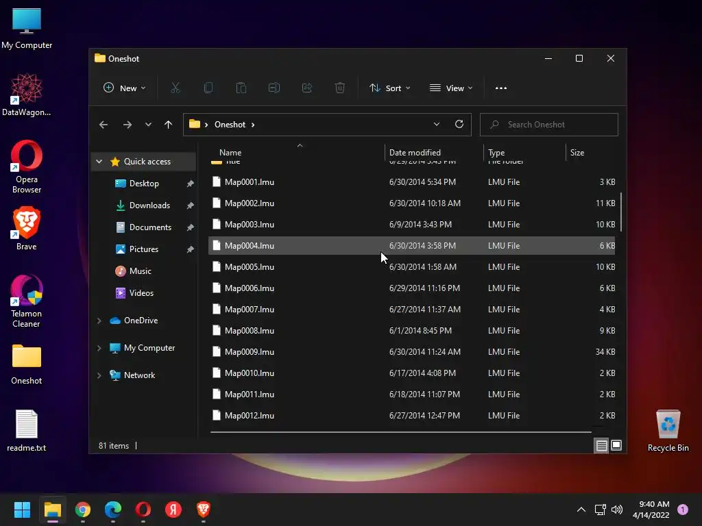
Task: Open the See more three-dots menu
Action: [x=501, y=88]
